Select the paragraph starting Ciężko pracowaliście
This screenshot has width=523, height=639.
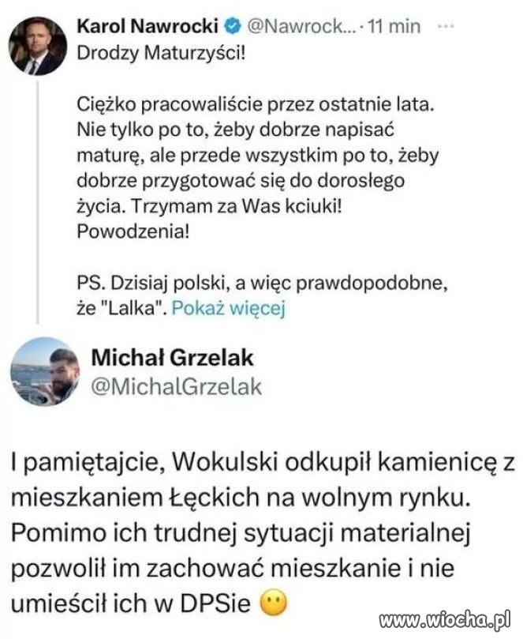pyautogui.click(x=258, y=168)
